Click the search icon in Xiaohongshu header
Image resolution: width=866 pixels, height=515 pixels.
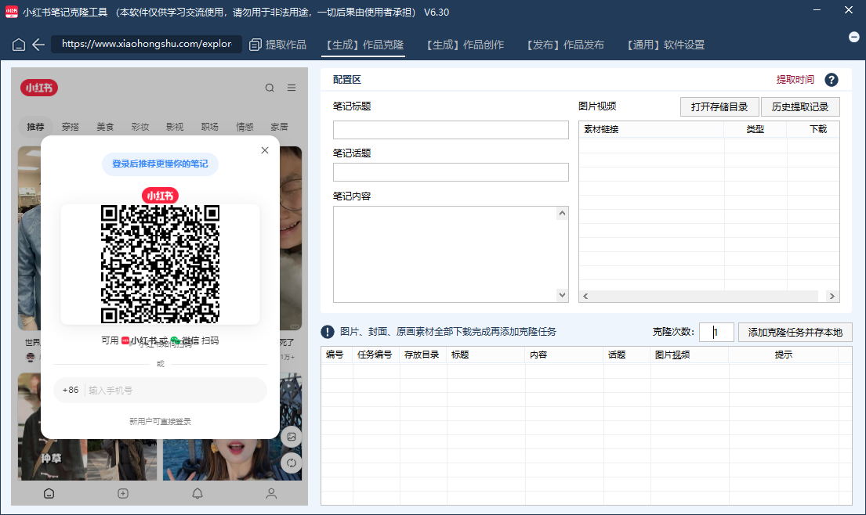270,88
